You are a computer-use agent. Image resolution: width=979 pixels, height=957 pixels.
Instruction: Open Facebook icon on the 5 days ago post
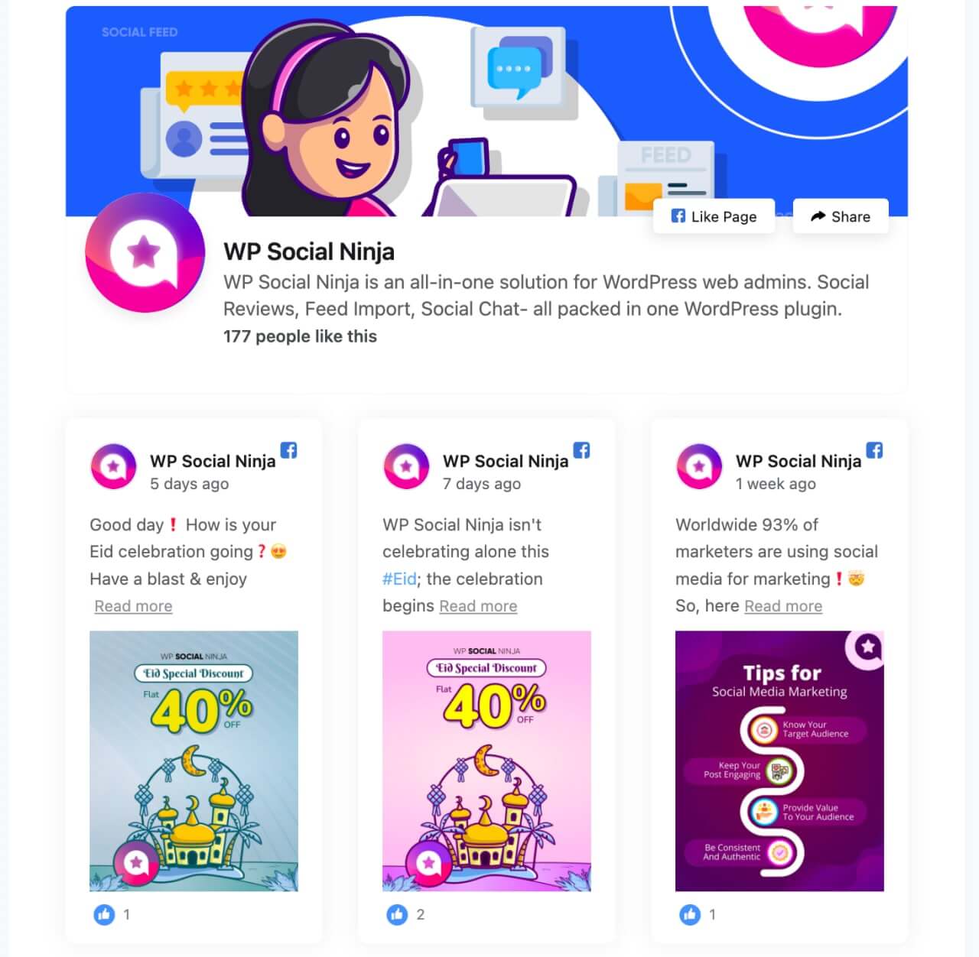point(288,450)
